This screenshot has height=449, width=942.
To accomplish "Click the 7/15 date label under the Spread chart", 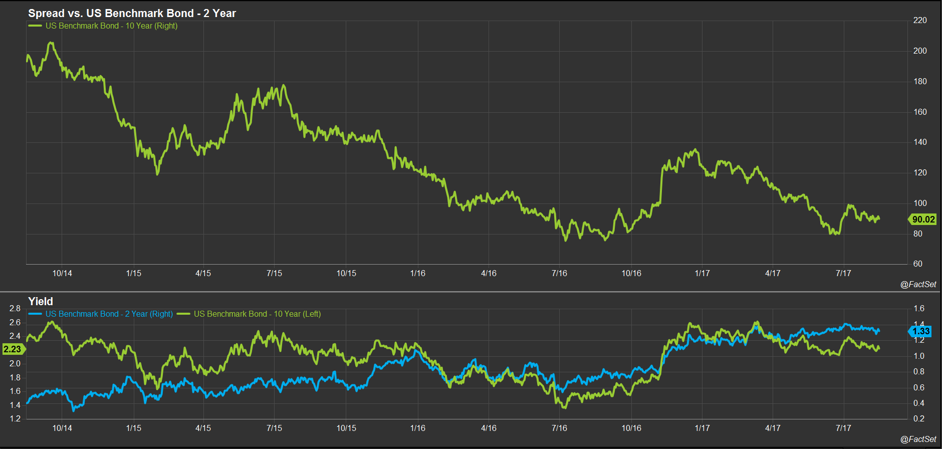I will click(x=274, y=273).
